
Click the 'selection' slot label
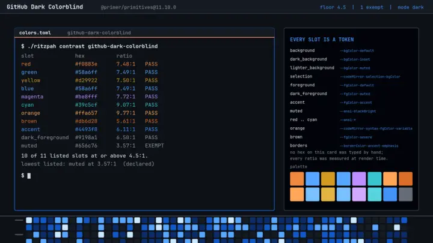(x=301, y=76)
